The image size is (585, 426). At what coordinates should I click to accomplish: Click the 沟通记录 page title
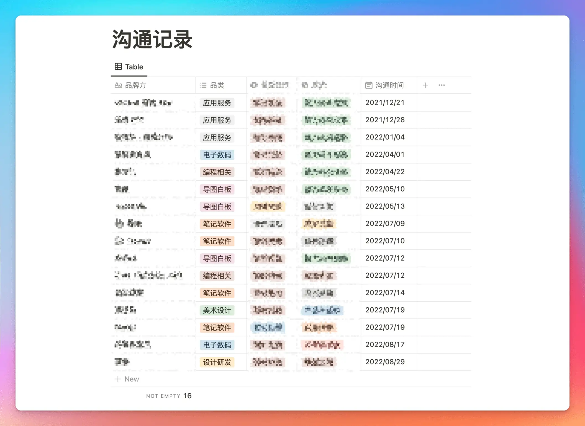click(152, 40)
